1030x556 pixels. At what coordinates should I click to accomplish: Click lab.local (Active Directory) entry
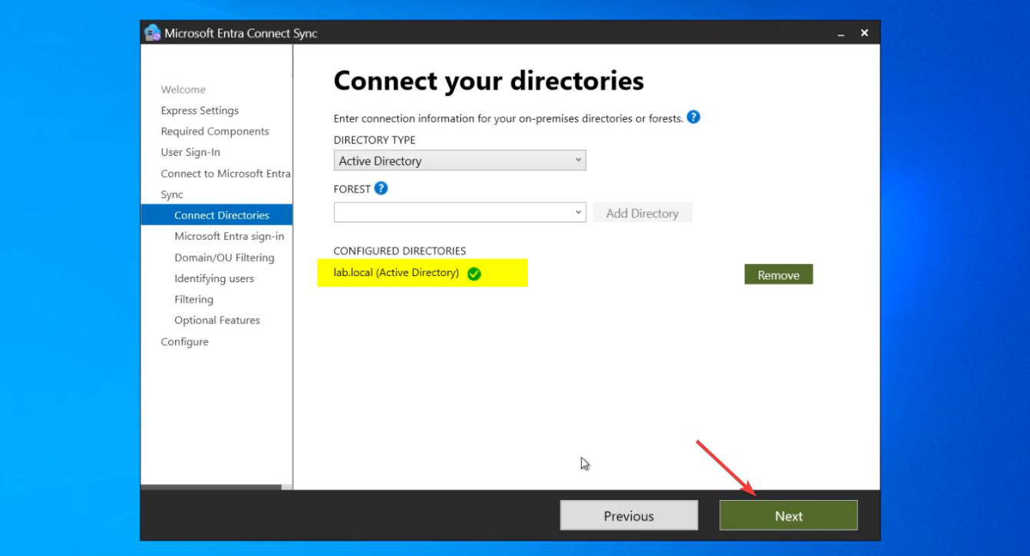396,272
